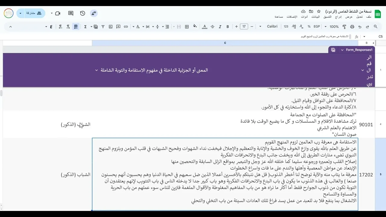Open vertical align dropdown
386x217 pixels.
coord(156,27)
